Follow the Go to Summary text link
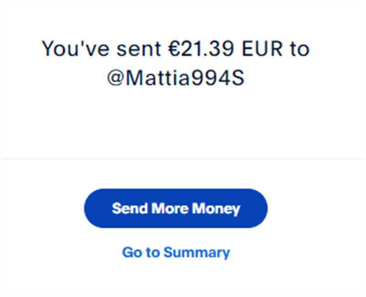Image resolution: width=366 pixels, height=297 pixels. pos(176,253)
